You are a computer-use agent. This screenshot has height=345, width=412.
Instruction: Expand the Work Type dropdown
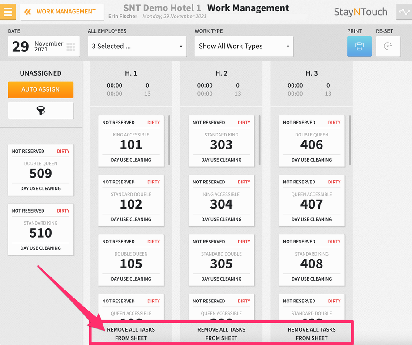(244, 47)
